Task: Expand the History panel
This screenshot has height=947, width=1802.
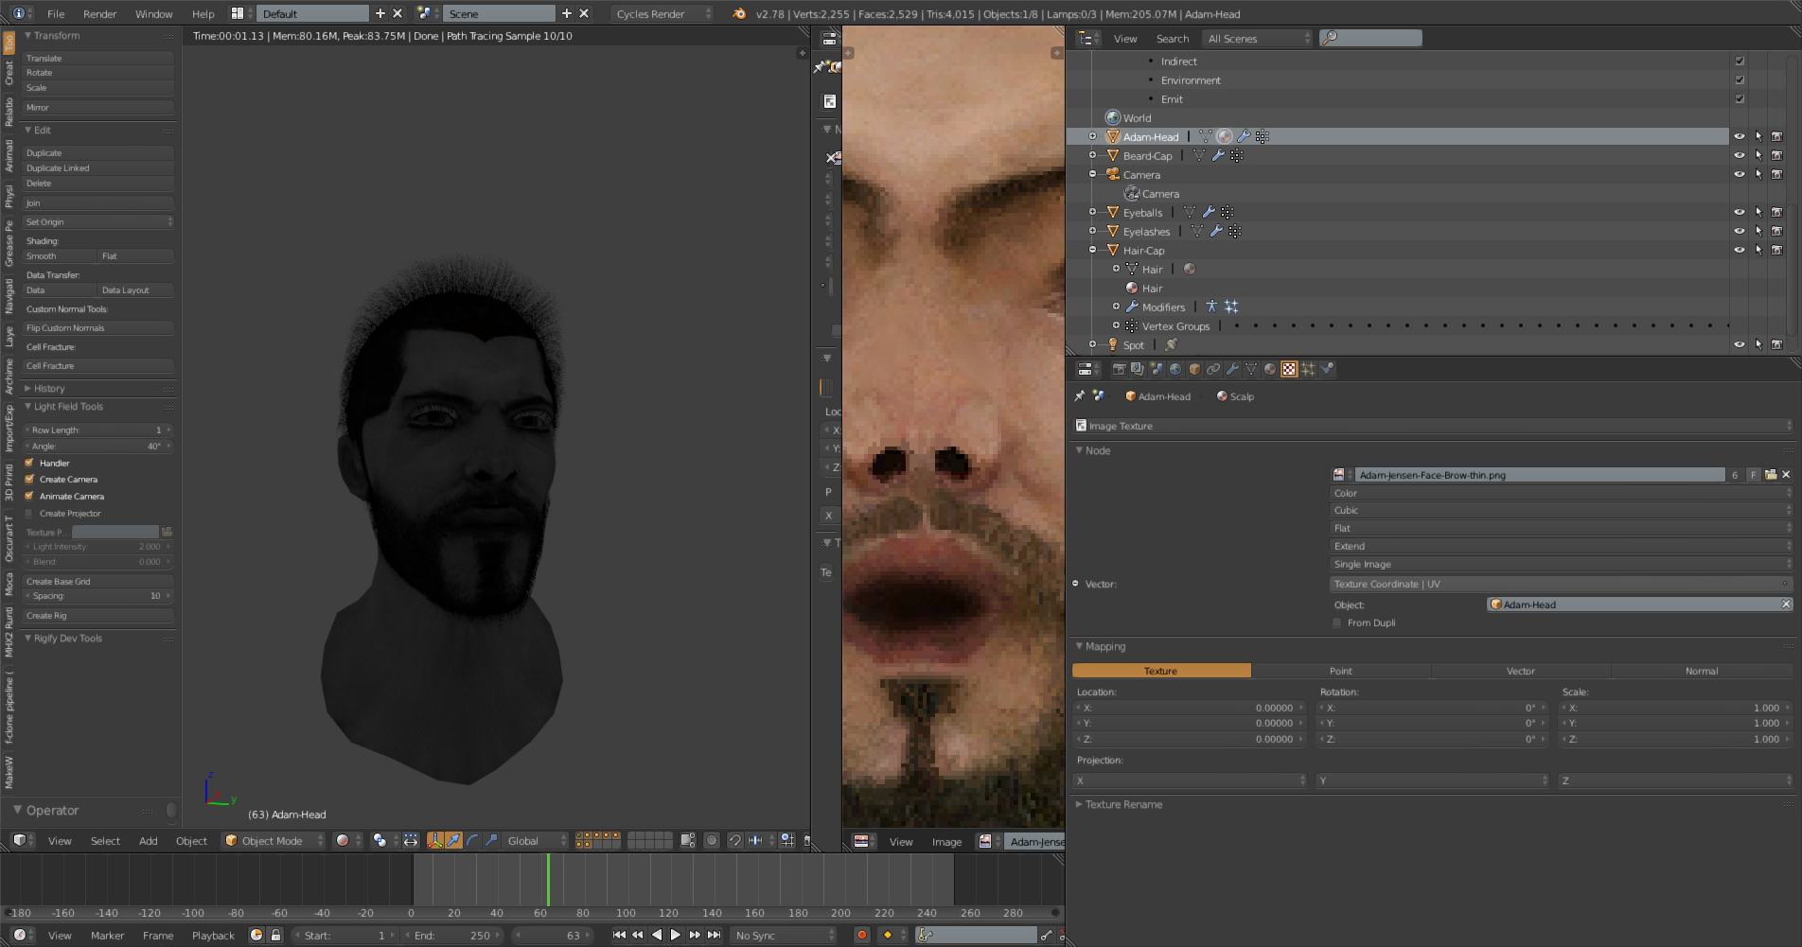Action: (49, 388)
